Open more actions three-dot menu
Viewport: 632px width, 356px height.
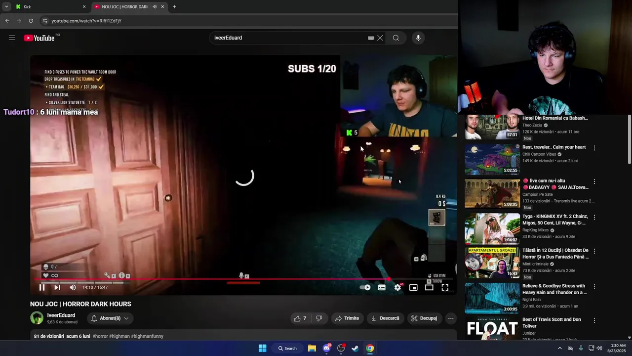[x=451, y=318]
